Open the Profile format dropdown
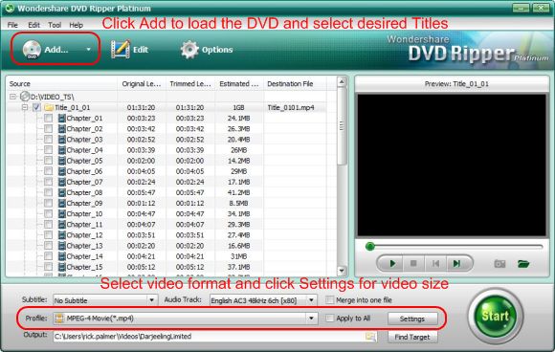 pos(311,319)
